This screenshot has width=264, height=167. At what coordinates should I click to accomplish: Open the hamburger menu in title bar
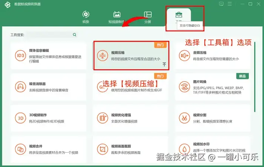pos(230,4)
